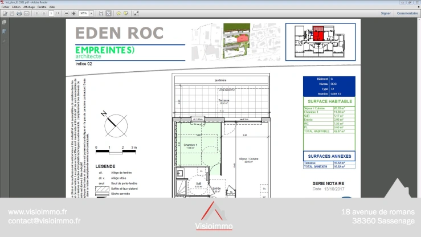Viewport: 421px width, 237px height.
Task: Click the TOTAL ANNEXES row
Action: [x=329, y=167]
